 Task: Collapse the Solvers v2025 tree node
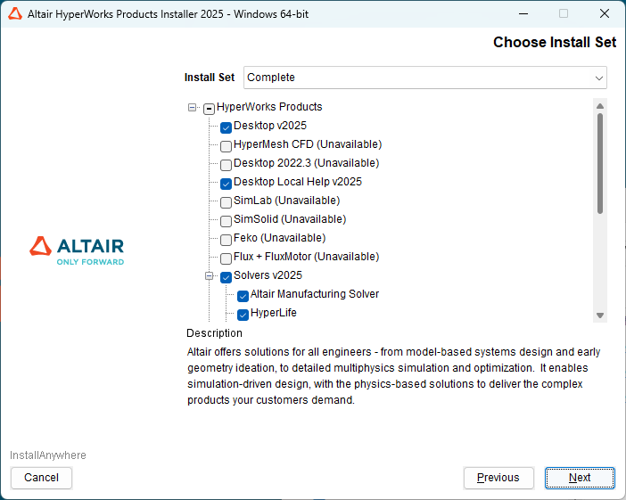click(x=210, y=276)
